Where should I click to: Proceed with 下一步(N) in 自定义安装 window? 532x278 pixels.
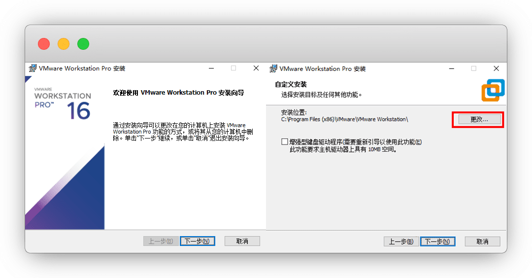pyautogui.click(x=437, y=242)
